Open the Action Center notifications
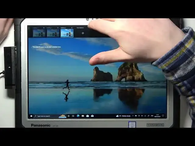Image resolution: width=195 pixels, height=146 pixels. pyautogui.click(x=163, y=116)
